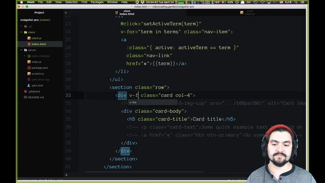Open the File menu
325x183 pixels.
(x=41, y=2)
